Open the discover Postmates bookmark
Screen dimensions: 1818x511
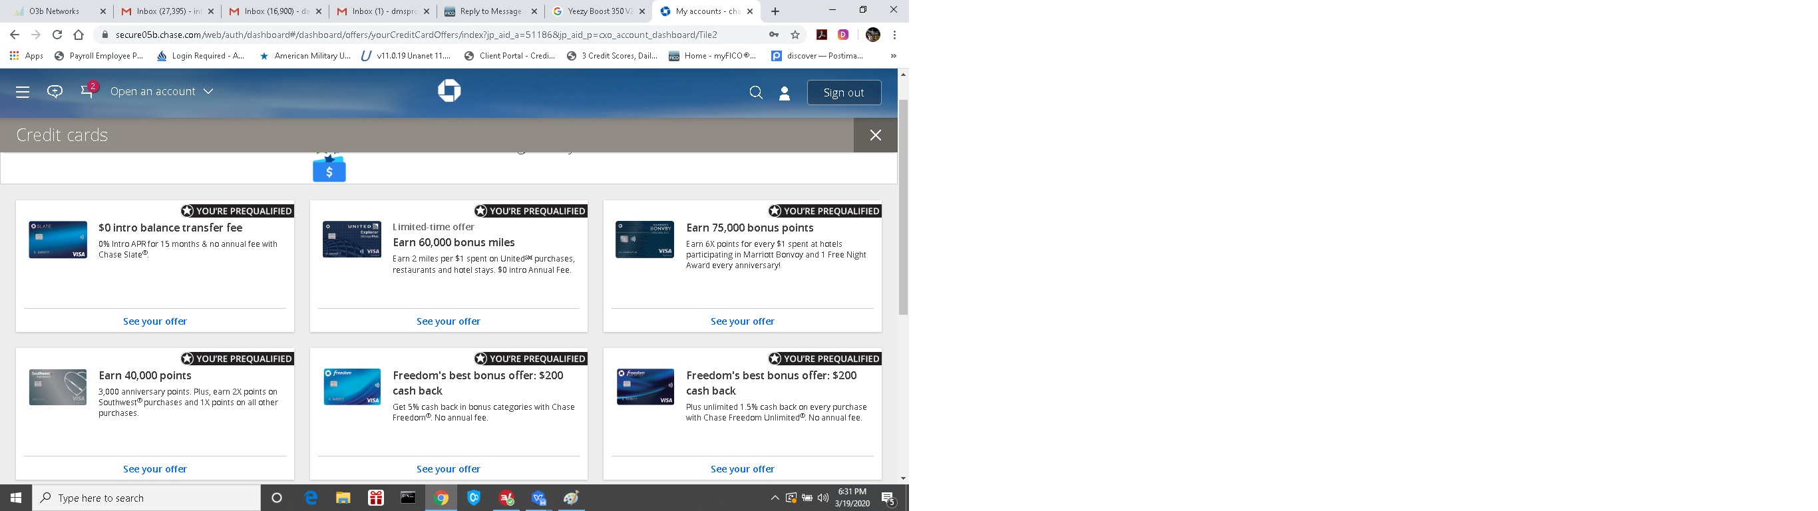[x=817, y=56]
